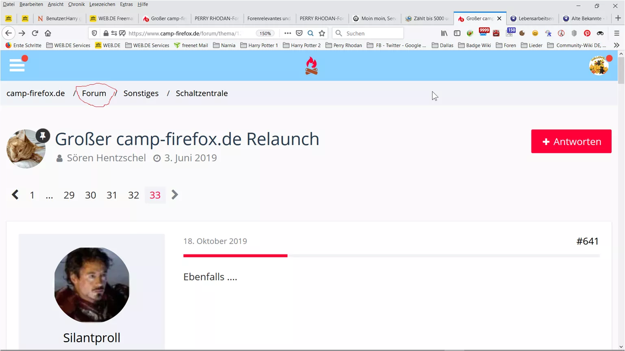Go to the next page using the arrow
This screenshot has width=625, height=351.
click(x=175, y=195)
